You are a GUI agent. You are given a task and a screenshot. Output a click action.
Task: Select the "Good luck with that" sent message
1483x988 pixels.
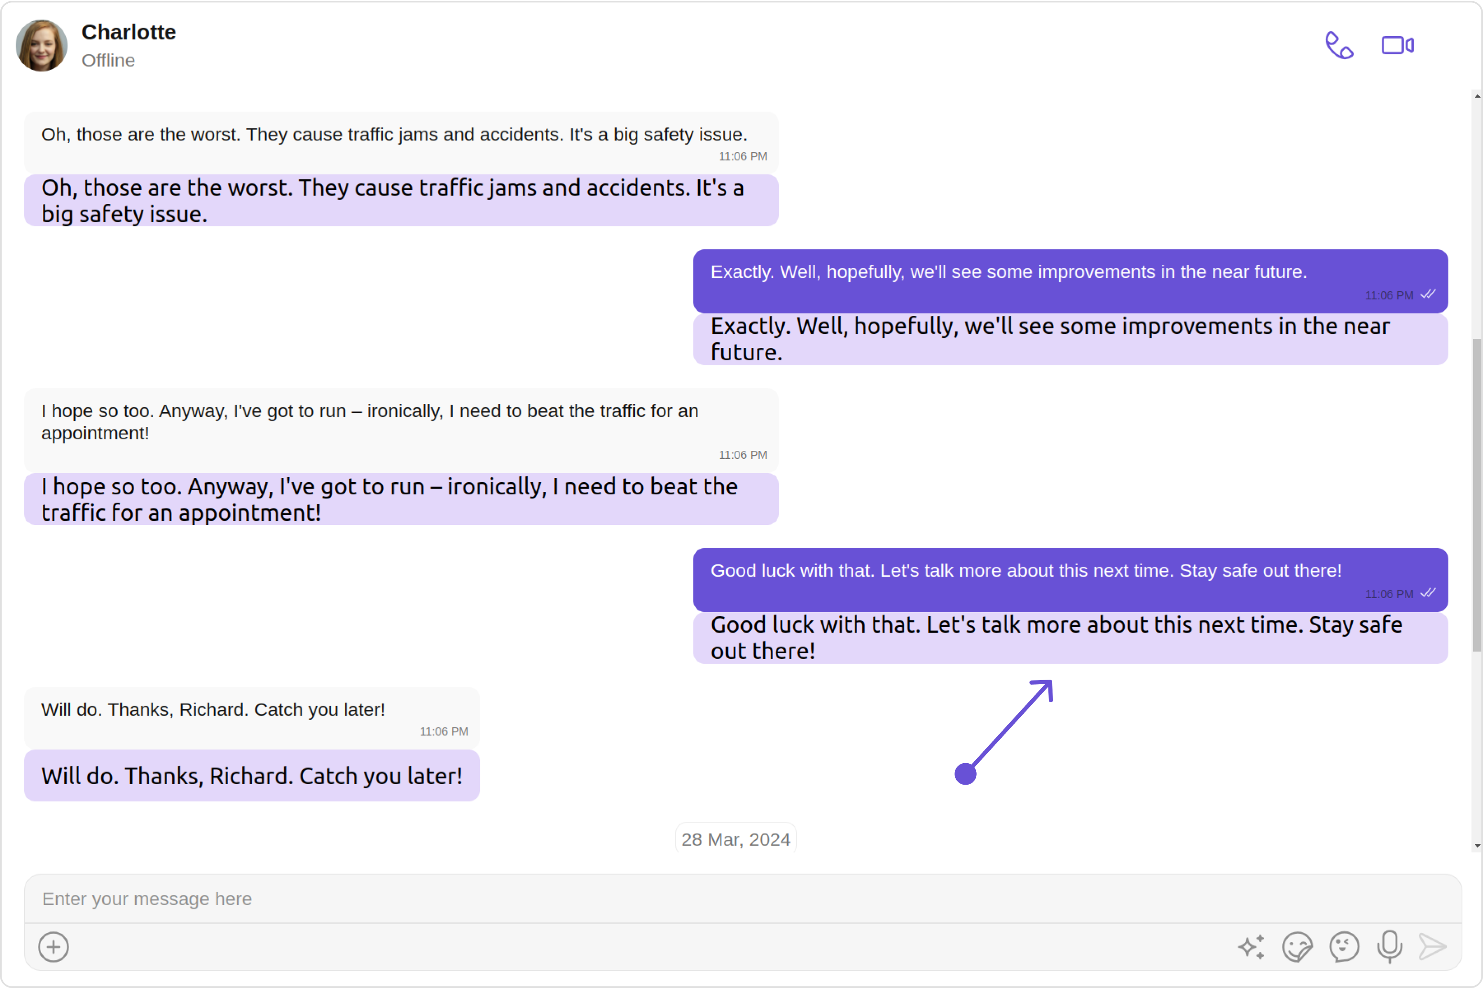(1070, 580)
